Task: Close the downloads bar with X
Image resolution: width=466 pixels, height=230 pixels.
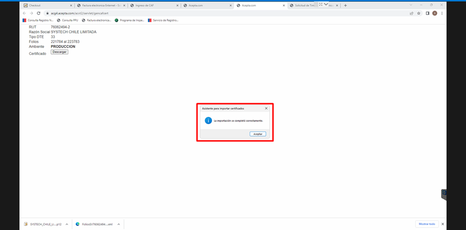Action: click(x=443, y=223)
